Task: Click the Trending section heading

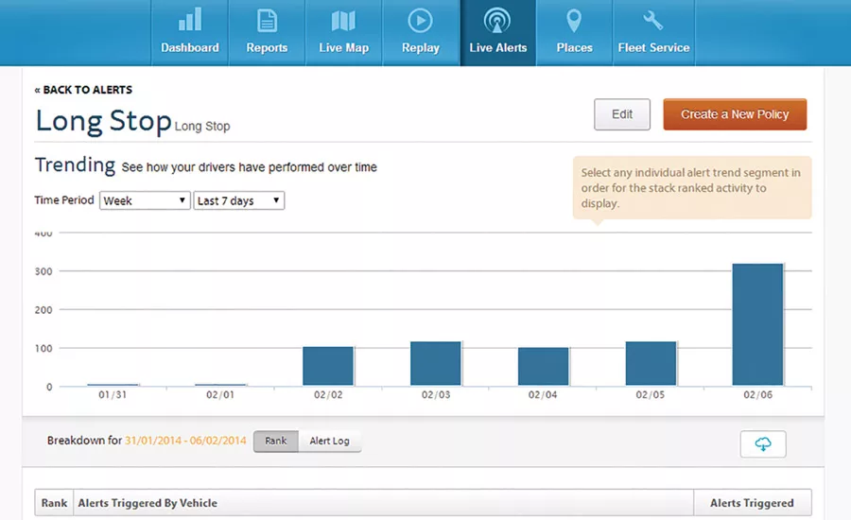Action: click(x=75, y=165)
